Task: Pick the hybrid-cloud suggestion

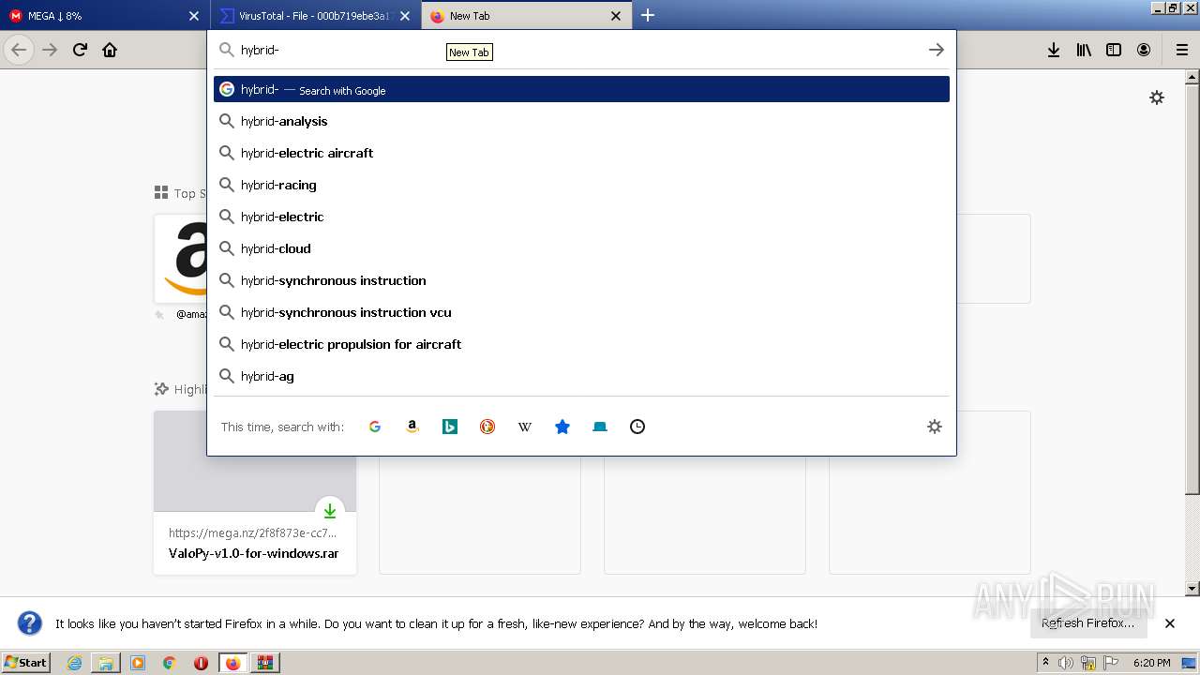Action: (581, 248)
